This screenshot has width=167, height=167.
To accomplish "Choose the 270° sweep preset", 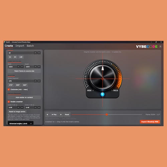I will 11,85.
